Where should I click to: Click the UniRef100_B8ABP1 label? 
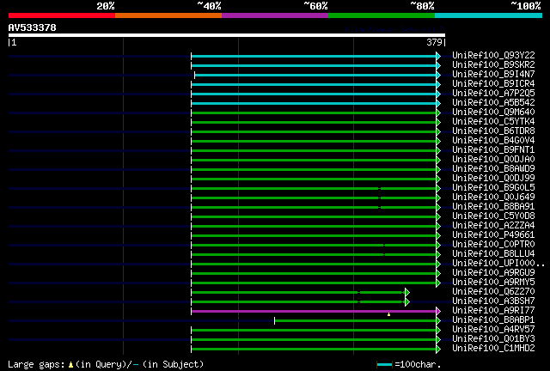(493, 320)
